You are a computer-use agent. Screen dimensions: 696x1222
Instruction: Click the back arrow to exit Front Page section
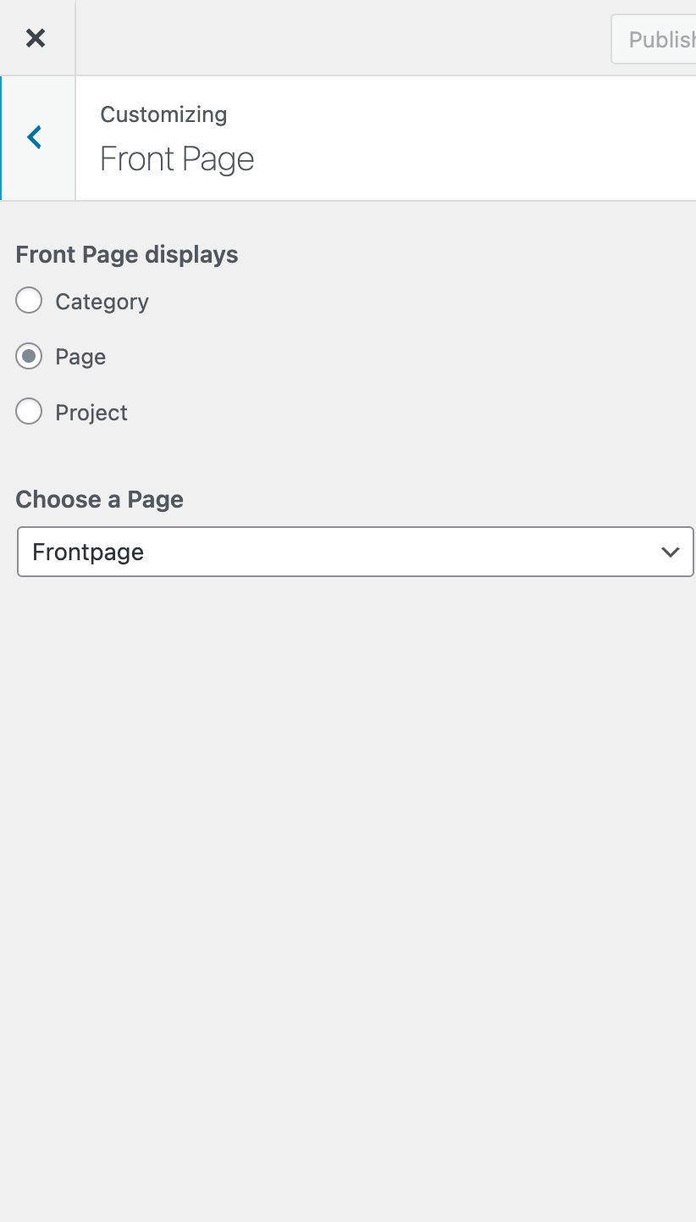pos(35,136)
